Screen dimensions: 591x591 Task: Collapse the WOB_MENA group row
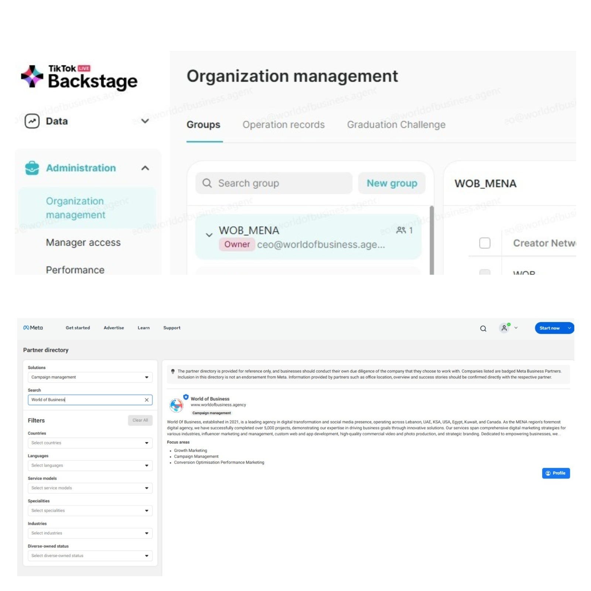pyautogui.click(x=209, y=235)
